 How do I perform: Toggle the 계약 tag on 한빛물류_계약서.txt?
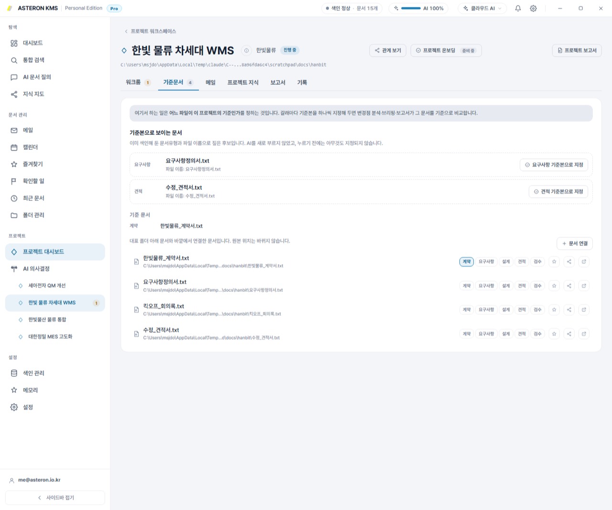[467, 262]
